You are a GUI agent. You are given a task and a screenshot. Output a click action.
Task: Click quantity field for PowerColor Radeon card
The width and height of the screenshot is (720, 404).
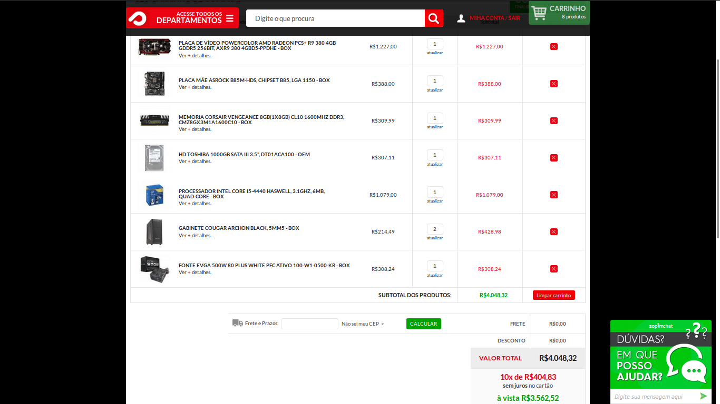click(x=435, y=44)
